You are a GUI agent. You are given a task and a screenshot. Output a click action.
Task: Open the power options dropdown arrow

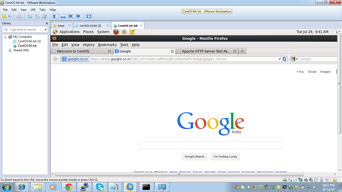(x=10, y=16)
